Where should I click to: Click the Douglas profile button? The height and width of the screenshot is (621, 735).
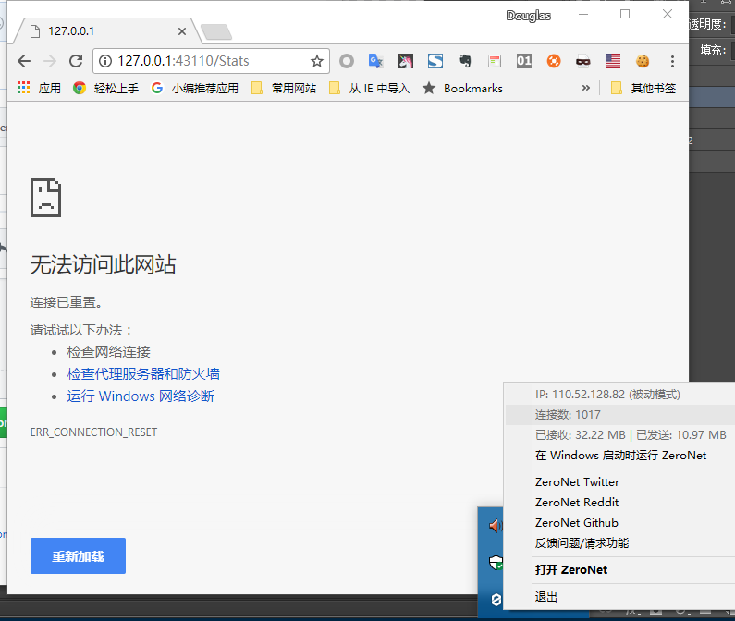(528, 16)
